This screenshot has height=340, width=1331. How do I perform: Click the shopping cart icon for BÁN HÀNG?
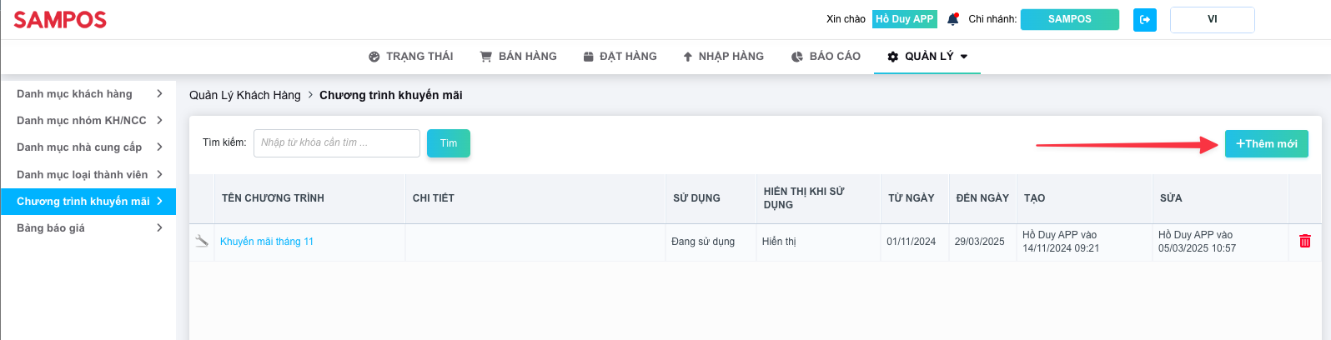[485, 57]
